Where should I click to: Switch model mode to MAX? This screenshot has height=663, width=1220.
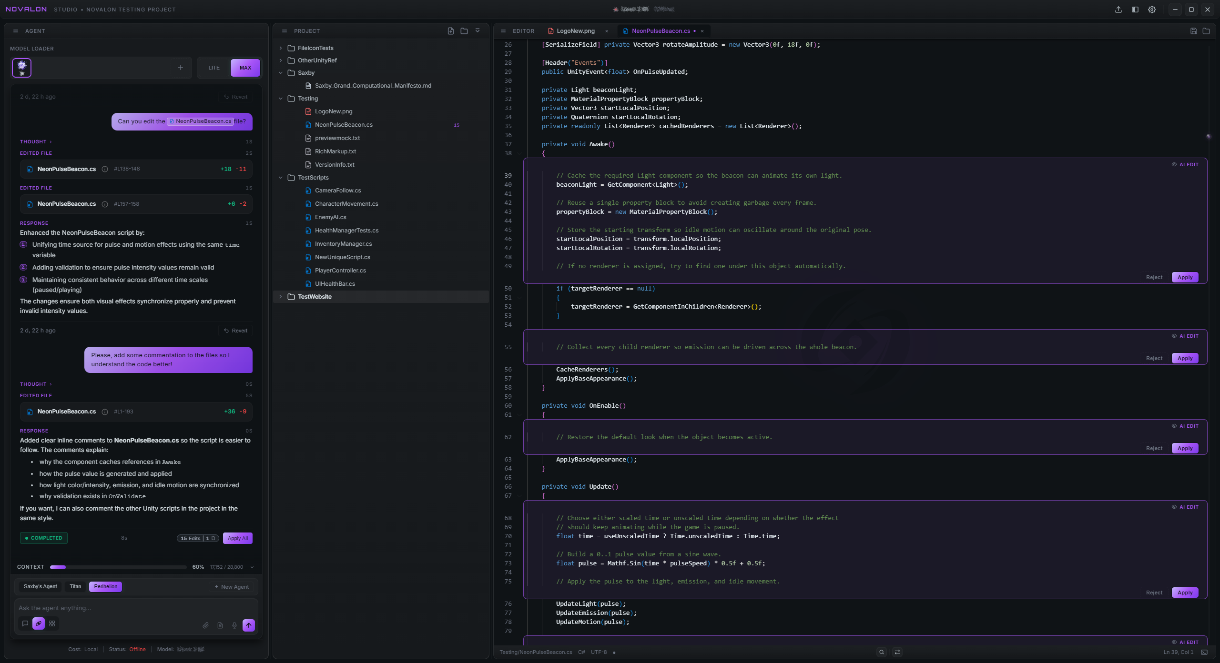tap(245, 68)
